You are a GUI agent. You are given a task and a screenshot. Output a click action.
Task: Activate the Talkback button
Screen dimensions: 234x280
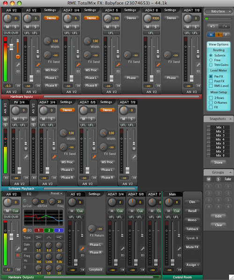pos(192,229)
